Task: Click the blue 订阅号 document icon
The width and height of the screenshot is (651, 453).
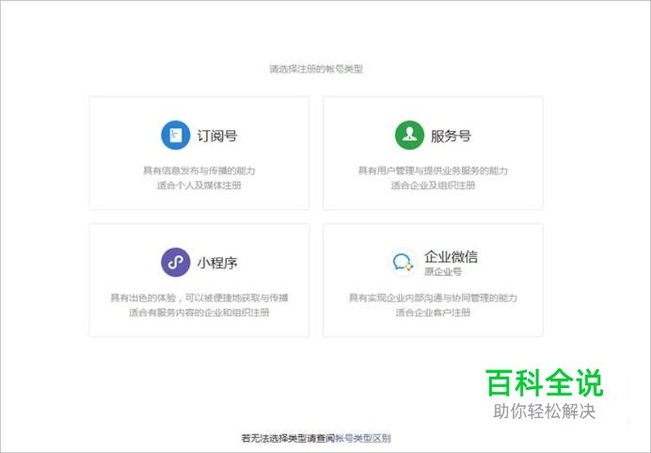Action: click(x=176, y=135)
